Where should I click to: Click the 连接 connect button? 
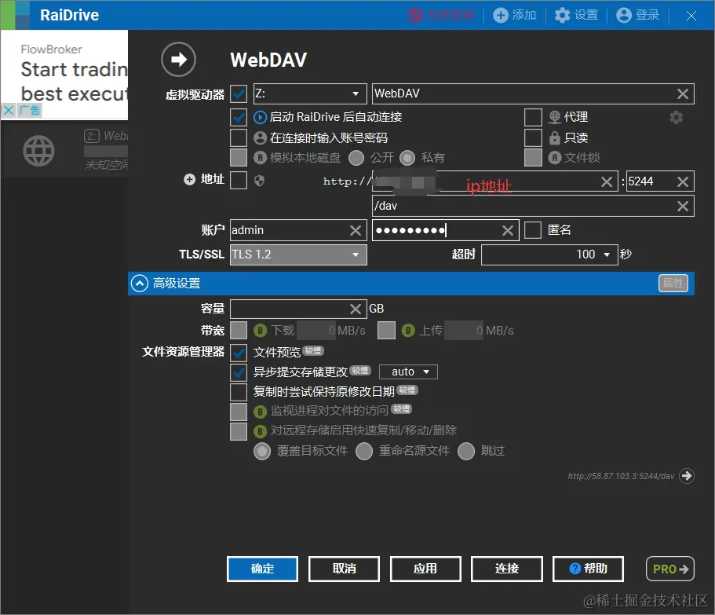click(x=506, y=569)
